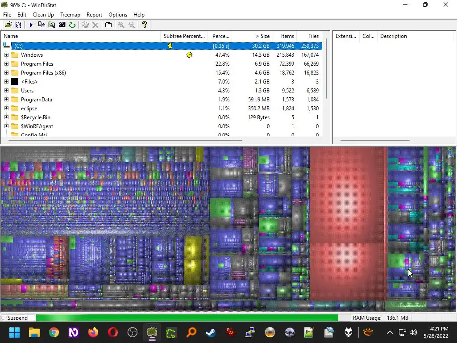This screenshot has width=457, height=343.
Task: Expand the Program Files (x86) node
Action: coord(6,73)
